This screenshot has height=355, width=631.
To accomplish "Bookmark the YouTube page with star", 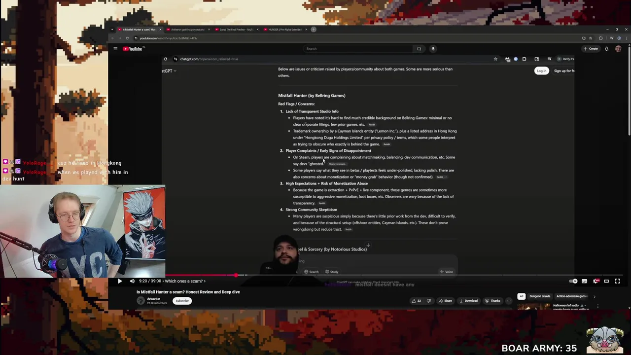I will pos(591,38).
